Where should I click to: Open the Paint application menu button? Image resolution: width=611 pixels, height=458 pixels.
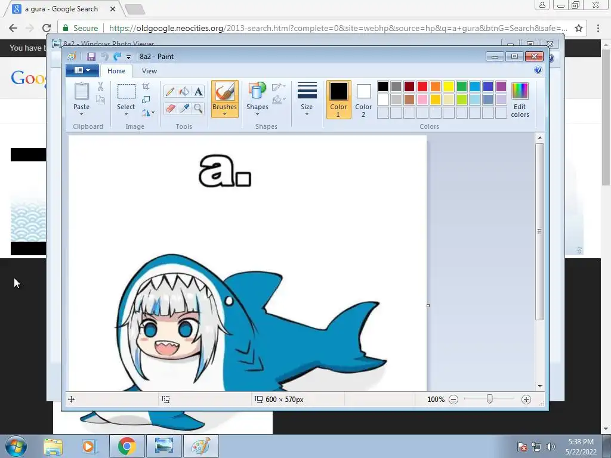coord(82,70)
